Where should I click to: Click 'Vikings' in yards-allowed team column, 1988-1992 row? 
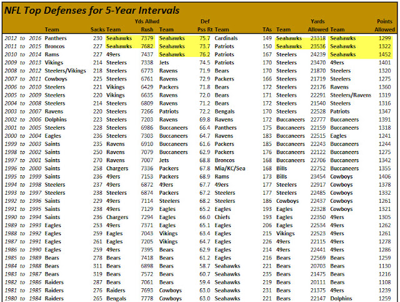(x=285, y=233)
